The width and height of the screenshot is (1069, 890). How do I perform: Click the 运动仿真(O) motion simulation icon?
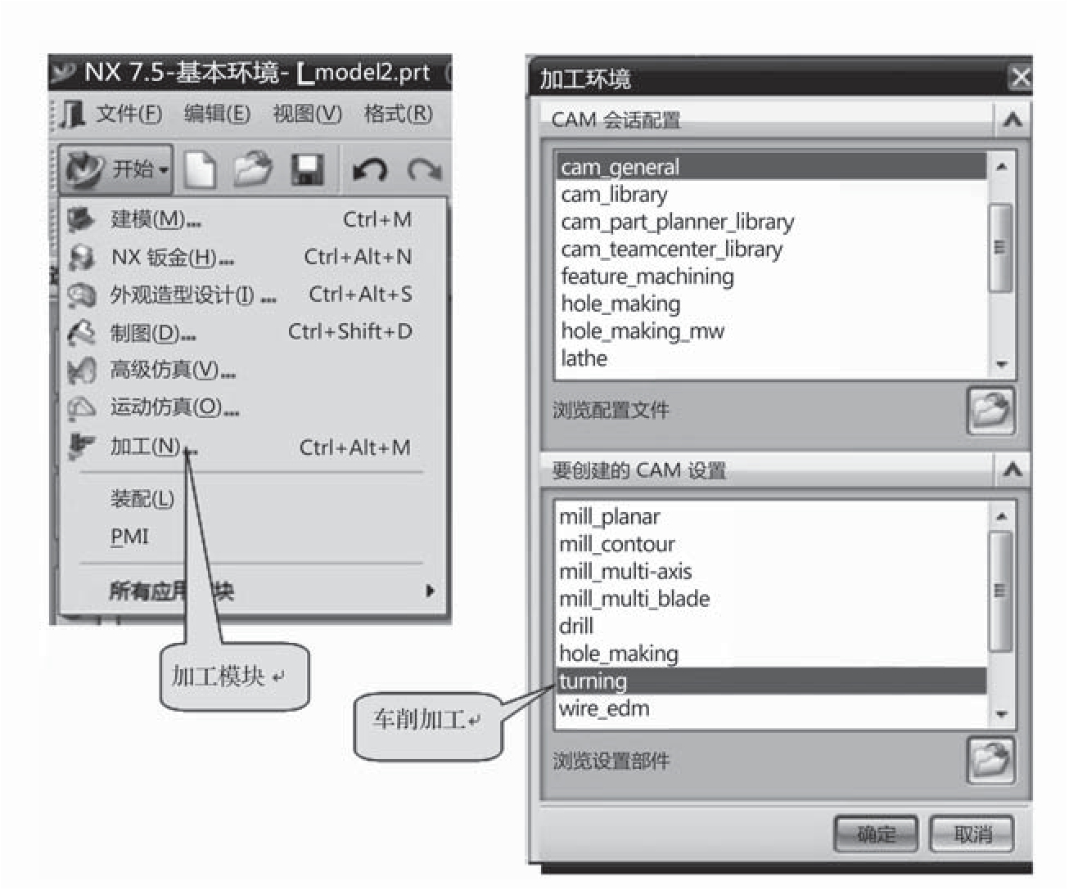click(x=81, y=407)
